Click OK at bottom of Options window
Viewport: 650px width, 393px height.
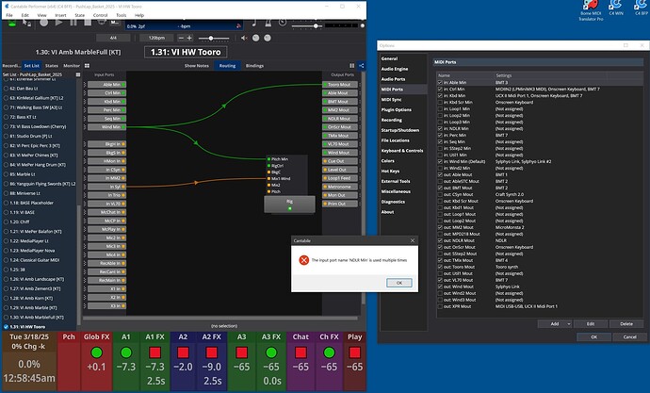(594, 336)
